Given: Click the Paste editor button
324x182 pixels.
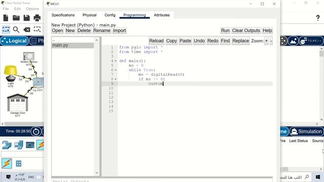Looking at the screenshot, I should [185, 41].
